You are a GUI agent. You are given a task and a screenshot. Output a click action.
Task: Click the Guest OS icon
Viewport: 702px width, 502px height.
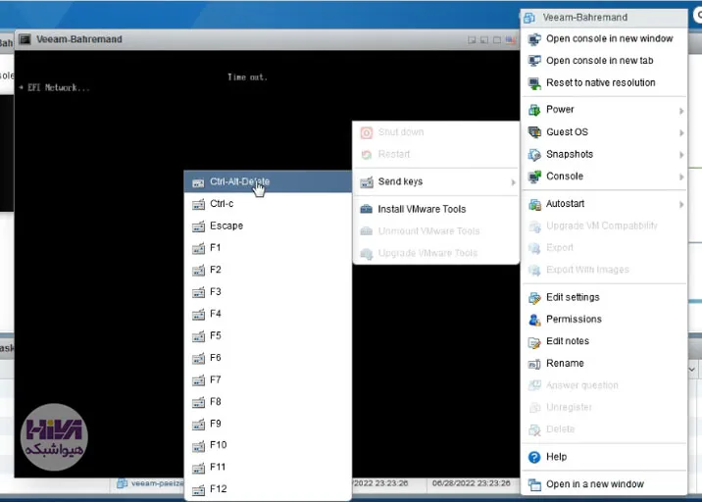[534, 132]
